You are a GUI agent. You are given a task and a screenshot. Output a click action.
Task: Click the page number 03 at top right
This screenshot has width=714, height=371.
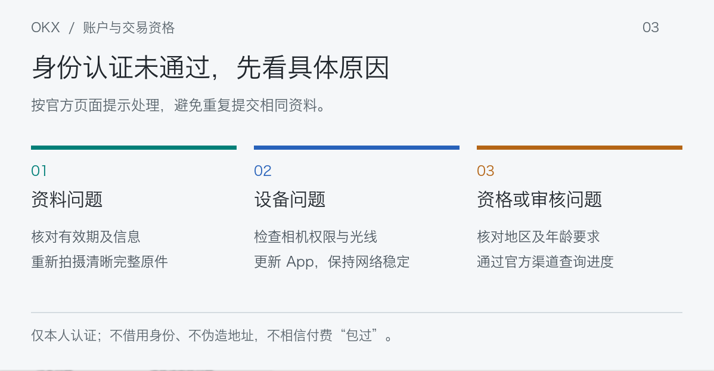coord(651,27)
